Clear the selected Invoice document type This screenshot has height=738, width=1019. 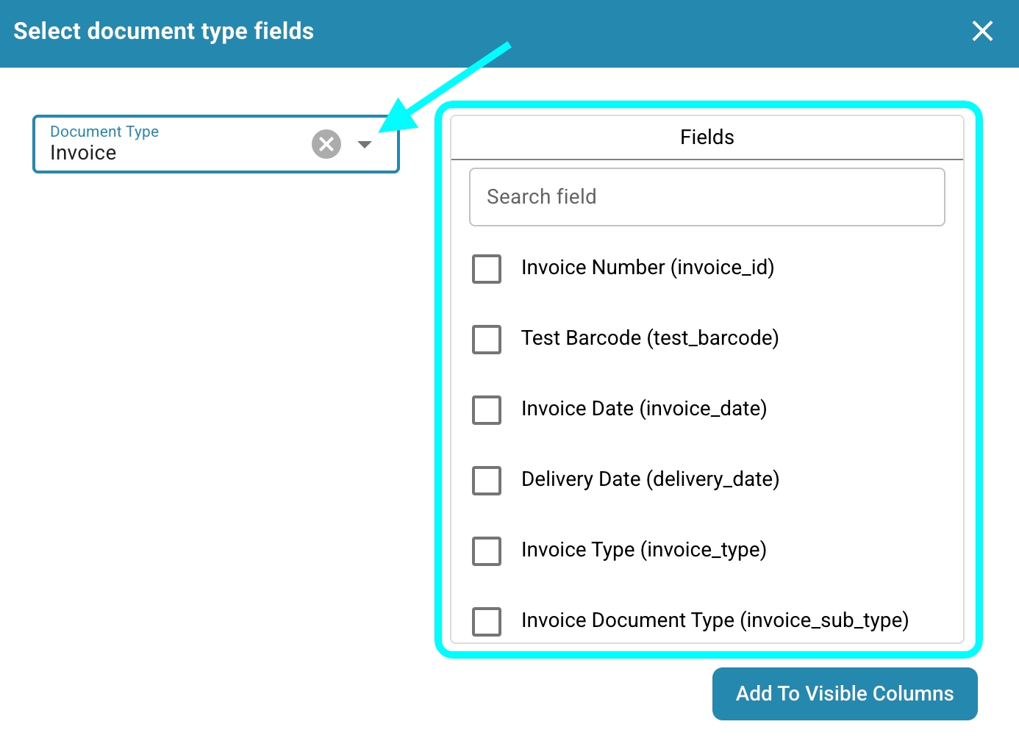coord(326,144)
